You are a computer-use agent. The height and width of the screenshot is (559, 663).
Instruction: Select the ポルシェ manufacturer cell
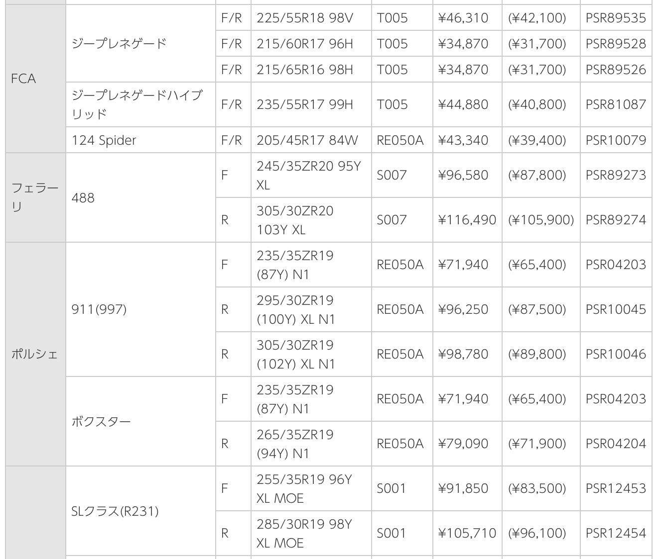point(34,354)
